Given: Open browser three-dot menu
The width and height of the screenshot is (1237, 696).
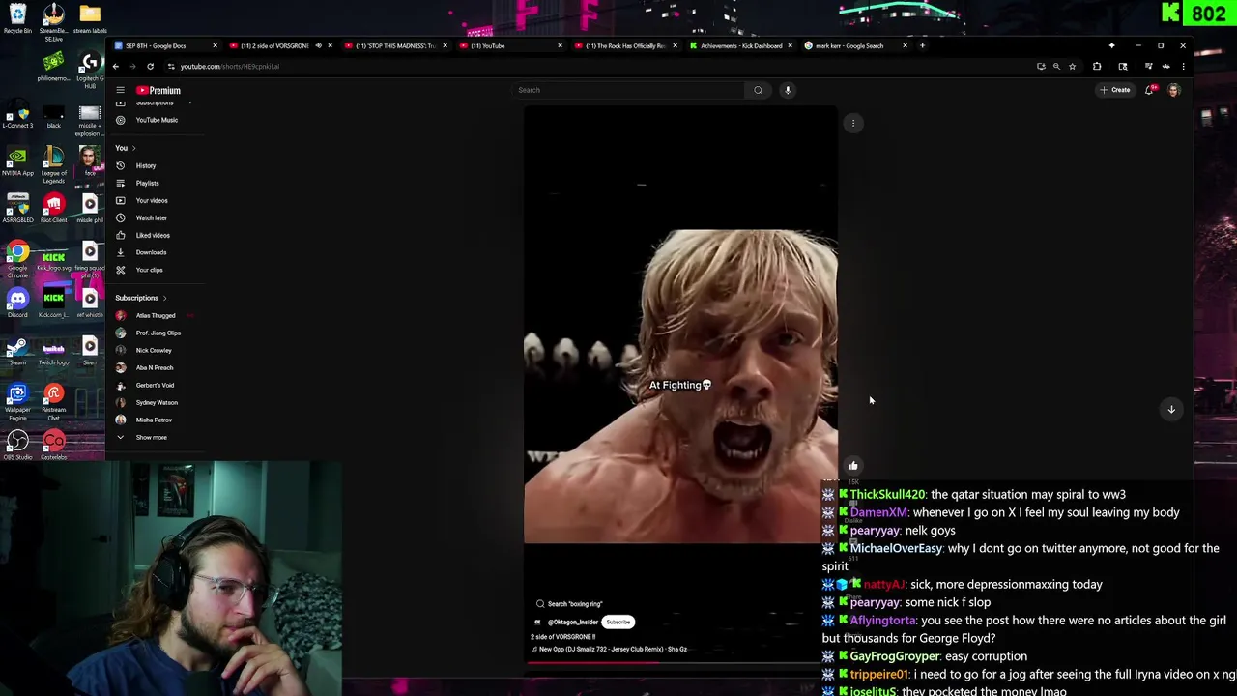Looking at the screenshot, I should (1183, 67).
